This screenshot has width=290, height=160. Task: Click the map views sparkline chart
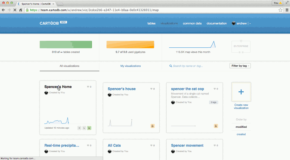tap(192, 45)
